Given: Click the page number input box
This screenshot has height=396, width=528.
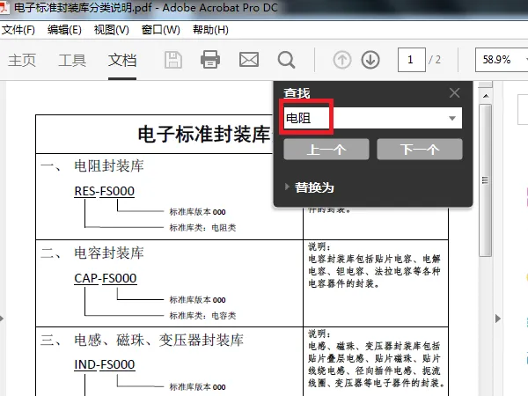Looking at the screenshot, I should (x=412, y=60).
